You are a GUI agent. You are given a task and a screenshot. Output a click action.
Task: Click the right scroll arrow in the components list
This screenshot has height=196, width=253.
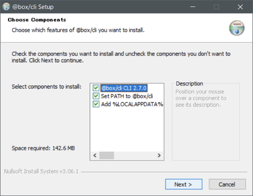(159, 155)
